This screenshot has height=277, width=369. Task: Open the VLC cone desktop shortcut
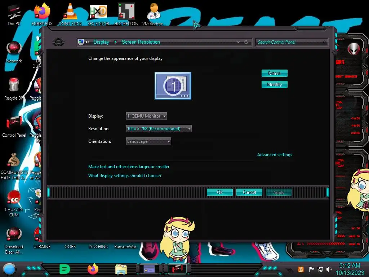pyautogui.click(x=70, y=14)
